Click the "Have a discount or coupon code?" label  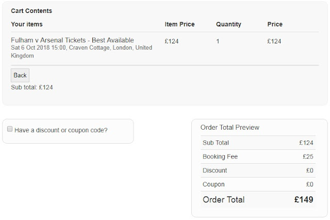61,130
